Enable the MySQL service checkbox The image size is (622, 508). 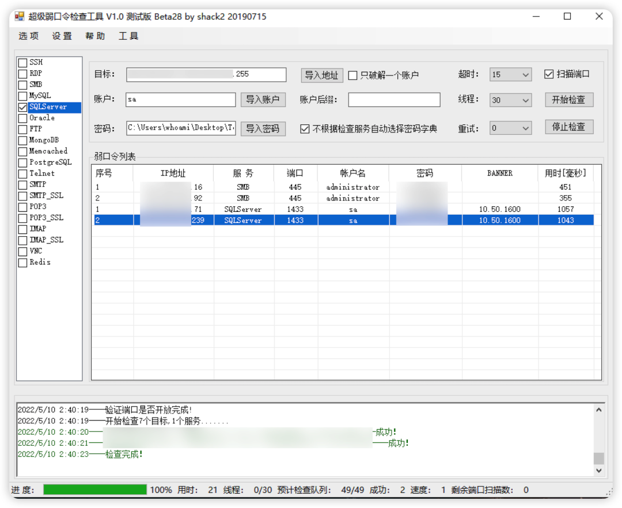22,96
